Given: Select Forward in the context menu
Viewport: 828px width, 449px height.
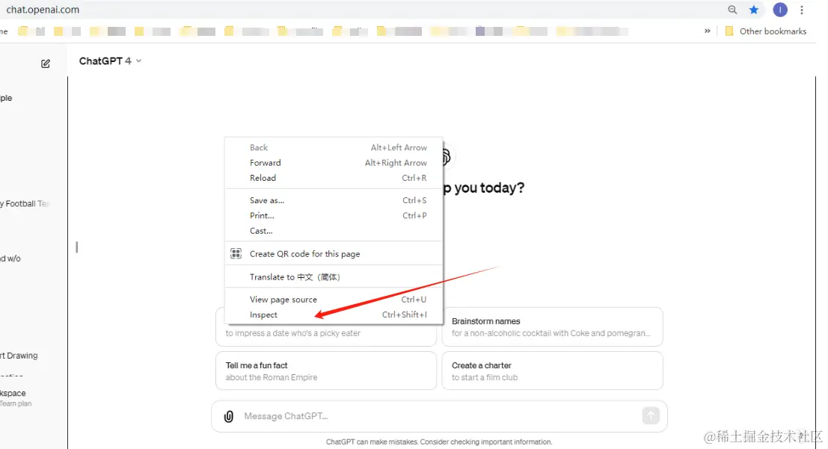Looking at the screenshot, I should pyautogui.click(x=334, y=163).
